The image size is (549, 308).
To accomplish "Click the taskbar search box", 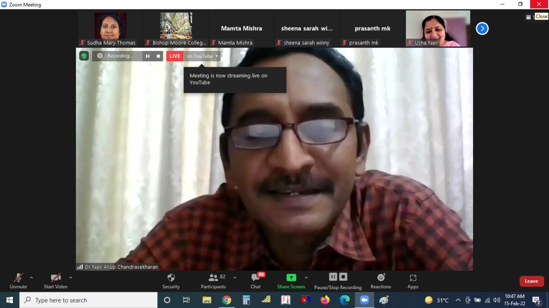I will pyautogui.click(x=88, y=300).
